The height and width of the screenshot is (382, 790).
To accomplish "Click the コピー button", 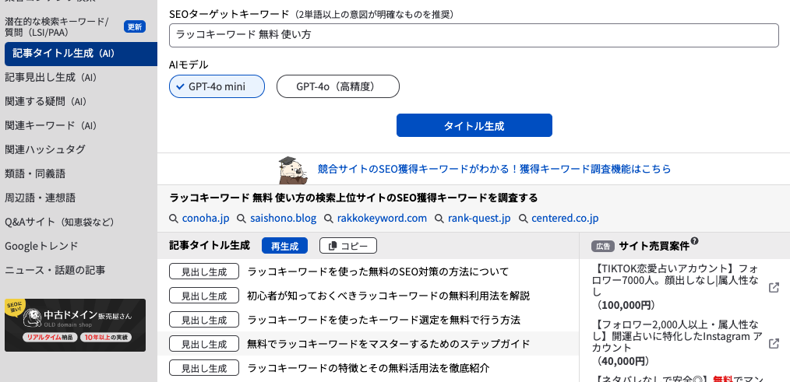I will (348, 246).
